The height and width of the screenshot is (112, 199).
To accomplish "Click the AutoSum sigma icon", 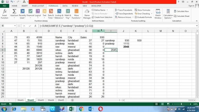I will pos(14,11).
